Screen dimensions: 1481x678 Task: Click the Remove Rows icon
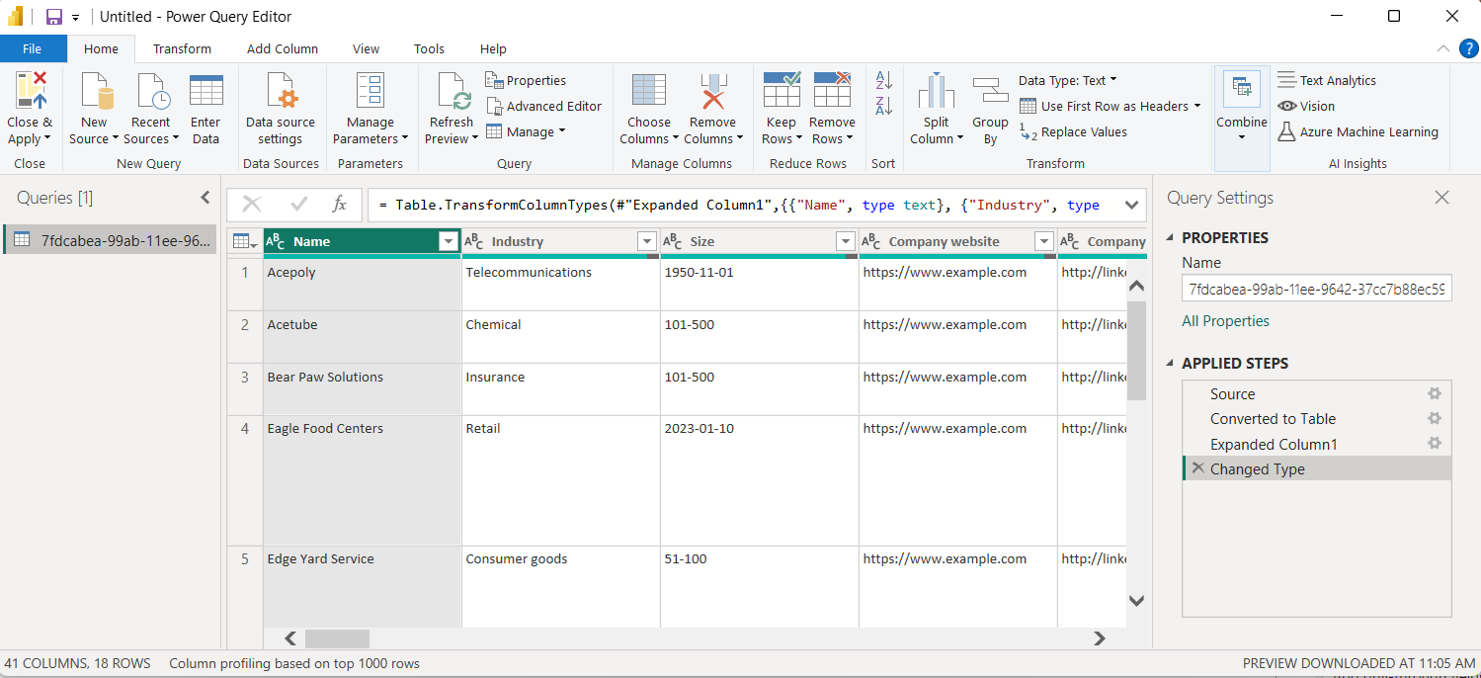click(833, 91)
